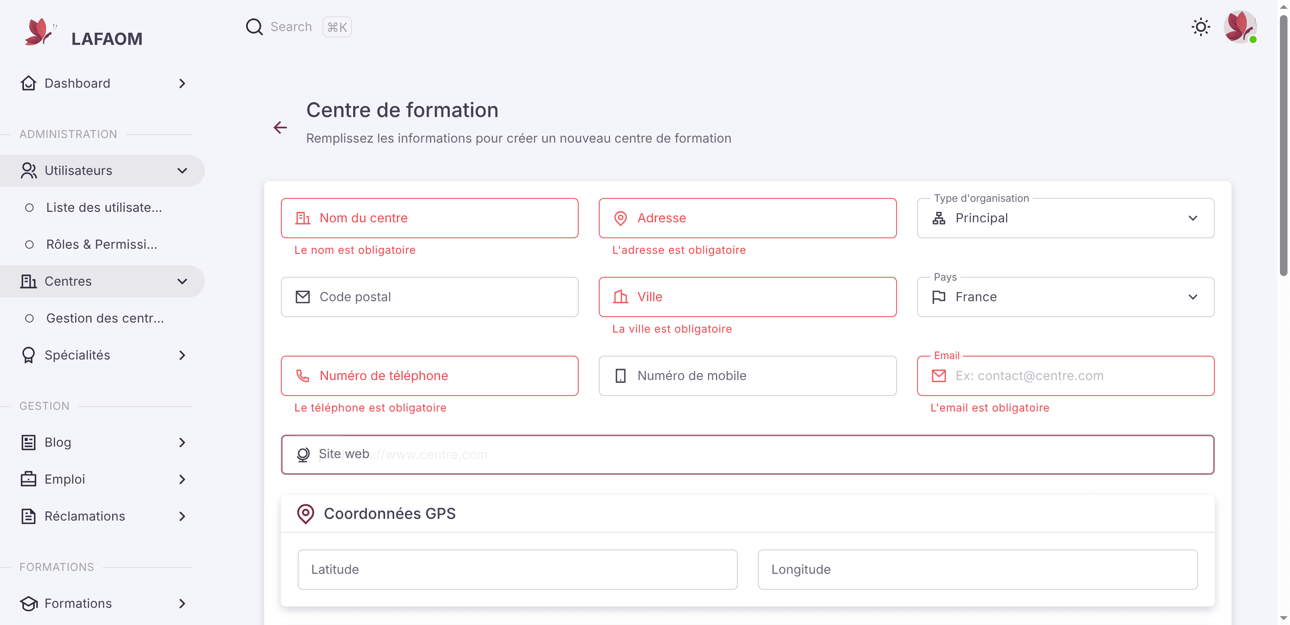1290x625 pixels.
Task: Open the Type d'organisation dropdown
Action: pyautogui.click(x=1066, y=218)
